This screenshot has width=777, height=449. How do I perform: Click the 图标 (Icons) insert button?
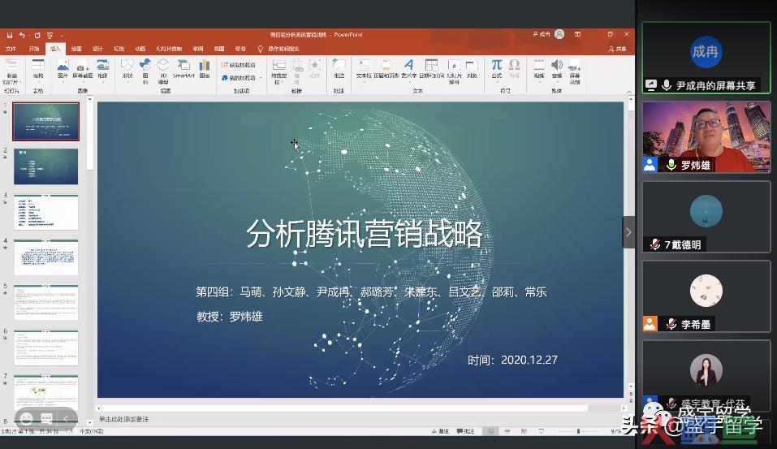pos(145,71)
